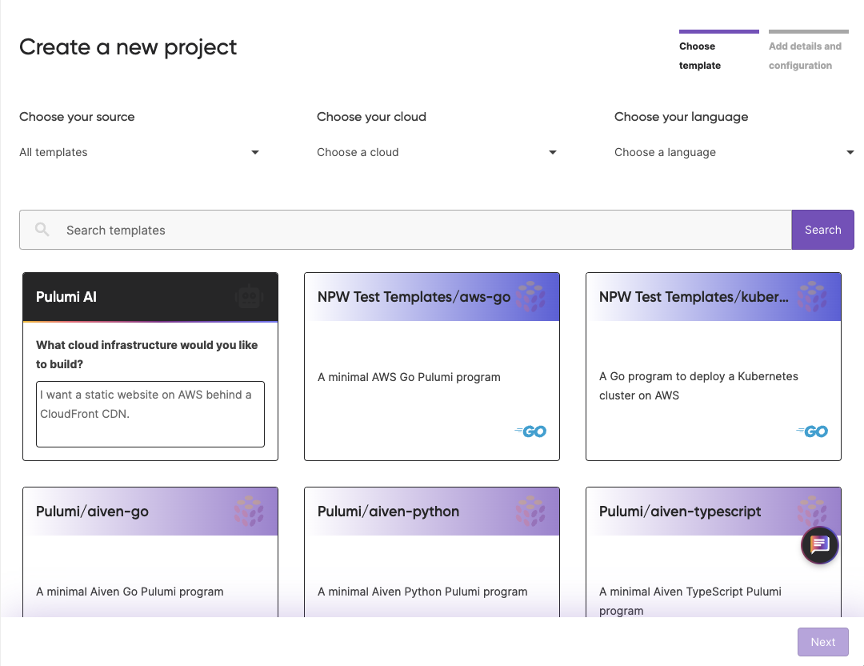Click the Next button

(822, 642)
